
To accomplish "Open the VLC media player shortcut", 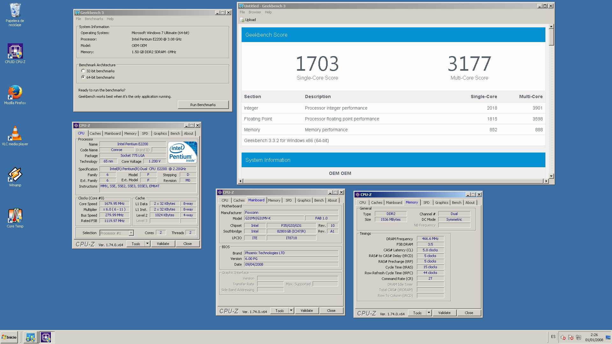I will coord(15,136).
